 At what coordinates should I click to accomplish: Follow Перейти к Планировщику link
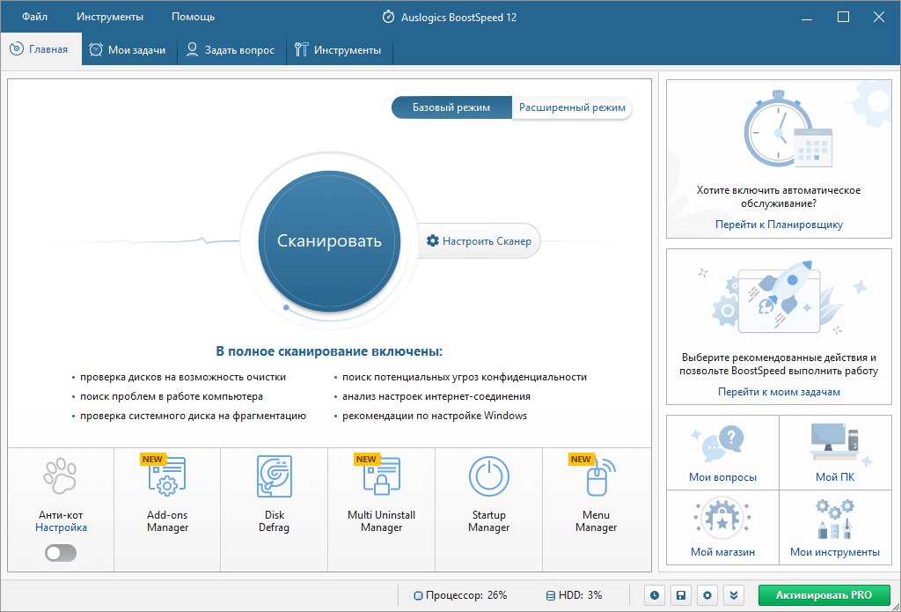(779, 225)
